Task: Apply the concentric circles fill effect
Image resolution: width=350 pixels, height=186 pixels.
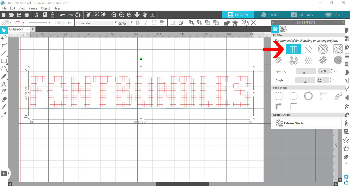Action: pyautogui.click(x=323, y=49)
